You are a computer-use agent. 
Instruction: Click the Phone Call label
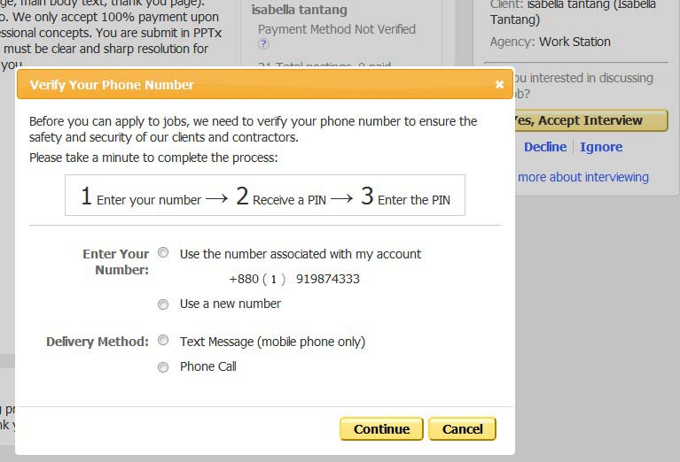tap(208, 366)
